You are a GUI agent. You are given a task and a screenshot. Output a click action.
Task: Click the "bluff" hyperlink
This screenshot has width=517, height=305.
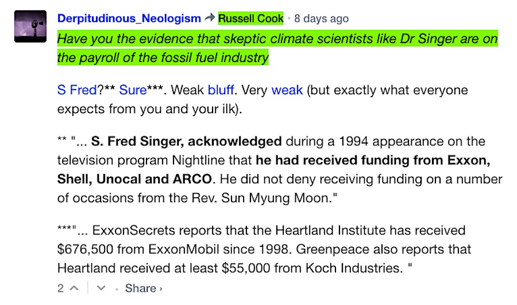[x=221, y=90]
